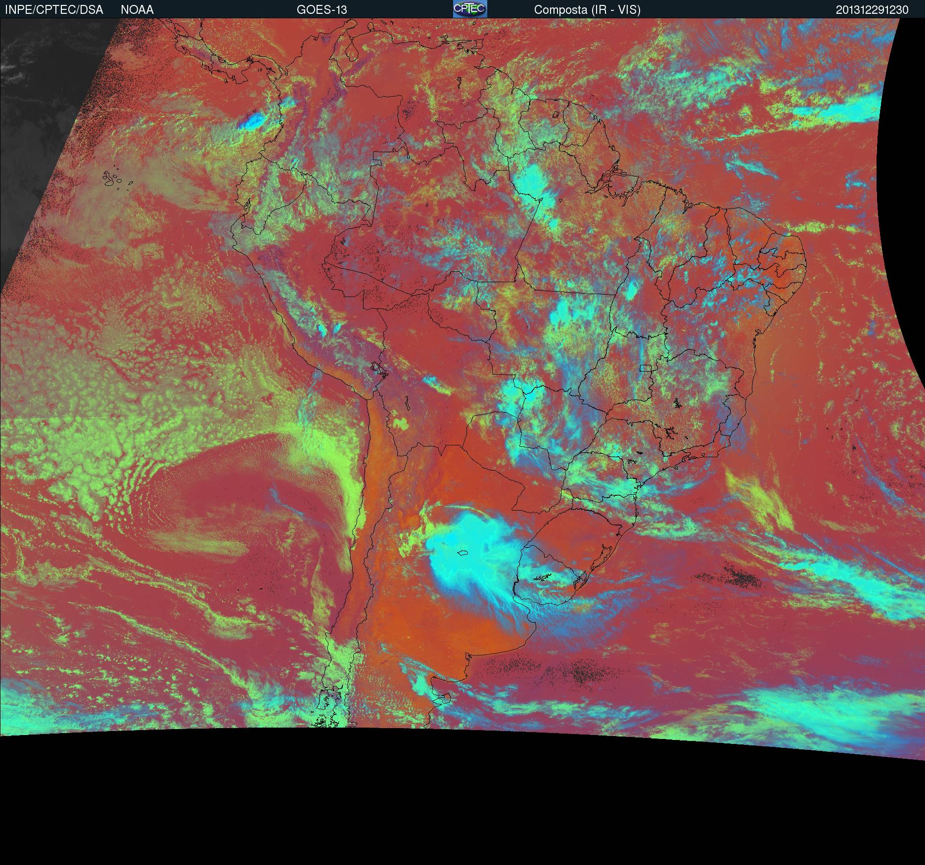Click the 201312291230 timestamp
Viewport: 925px width, 865px height.
click(872, 10)
